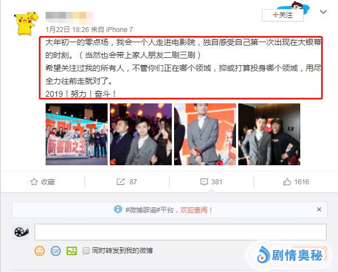Image resolution: width=338 pixels, height=272 pixels.
Task: Dismiss the 微博辟谣 notice with the X
Action: tap(319, 210)
